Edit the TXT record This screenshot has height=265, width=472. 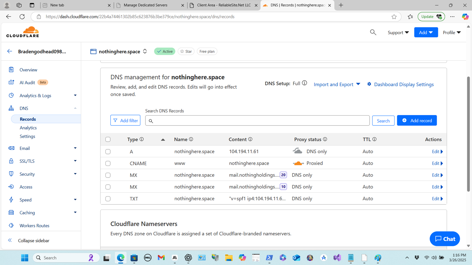click(437, 199)
